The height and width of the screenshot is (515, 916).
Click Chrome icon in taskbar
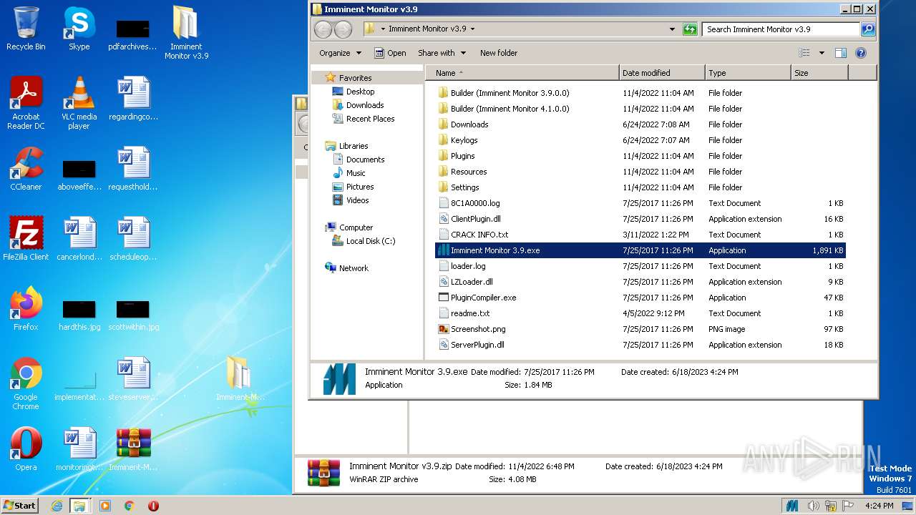tap(129, 506)
